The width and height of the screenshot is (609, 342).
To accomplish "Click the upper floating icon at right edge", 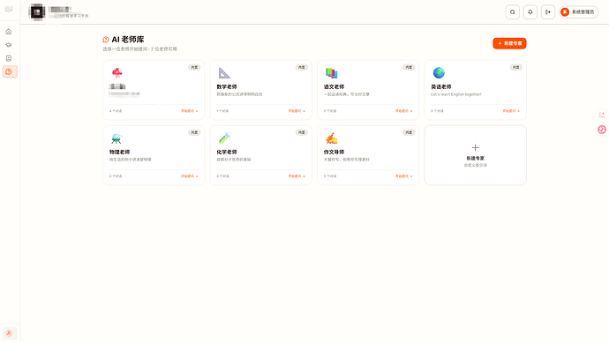I will click(x=602, y=115).
